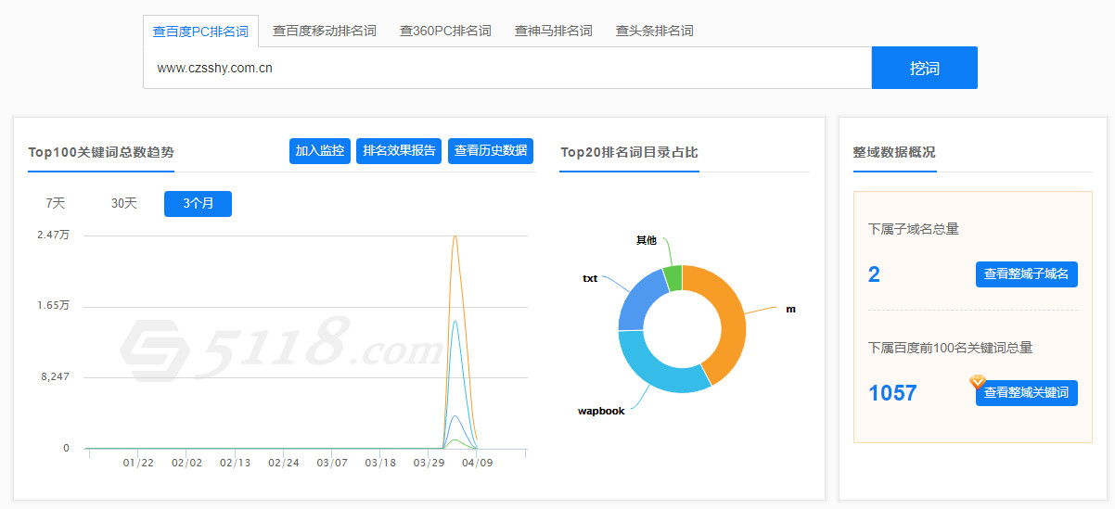The height and width of the screenshot is (509, 1115).
Task: Click the 03/29 date on chart axis
Action: (429, 463)
